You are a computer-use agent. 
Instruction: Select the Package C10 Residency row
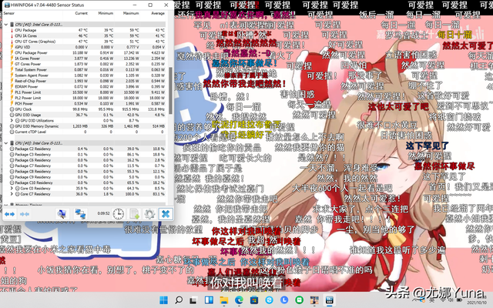[x=84, y=183]
